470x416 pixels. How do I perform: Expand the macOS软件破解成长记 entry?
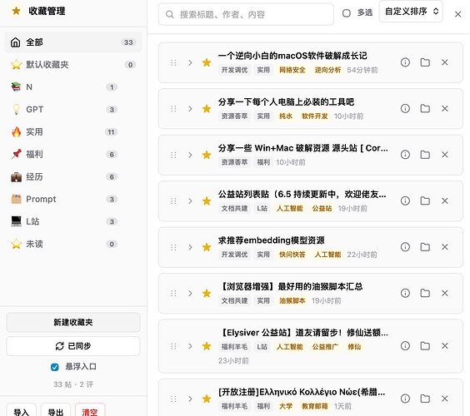(190, 62)
